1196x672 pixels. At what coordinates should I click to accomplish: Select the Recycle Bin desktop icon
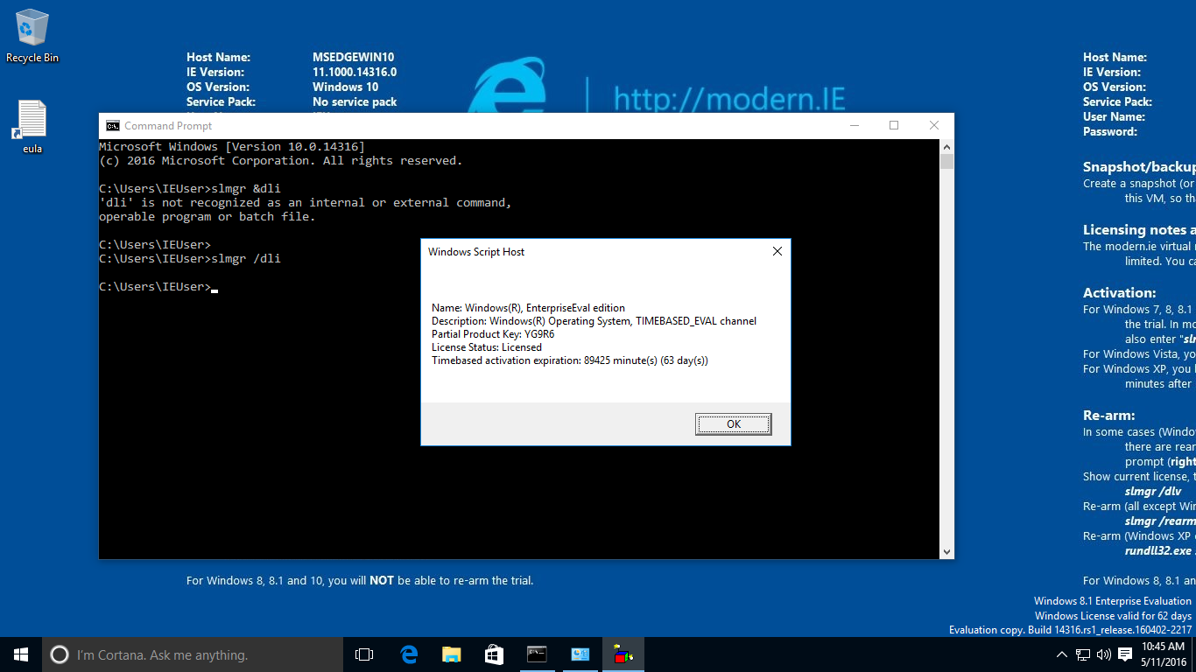pyautogui.click(x=32, y=37)
